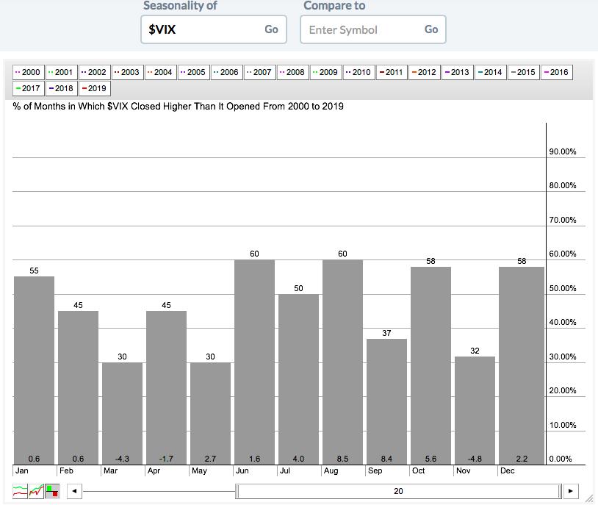Screen dimensions: 598x505
Task: Select the histogram chart mode icon
Action: coord(52,491)
